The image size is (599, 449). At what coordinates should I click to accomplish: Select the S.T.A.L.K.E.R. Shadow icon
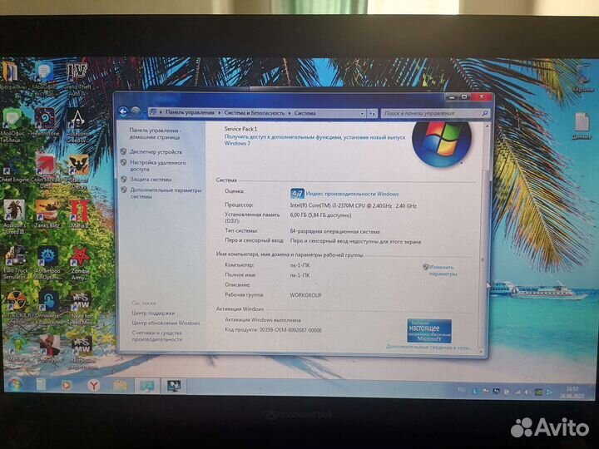15,308
